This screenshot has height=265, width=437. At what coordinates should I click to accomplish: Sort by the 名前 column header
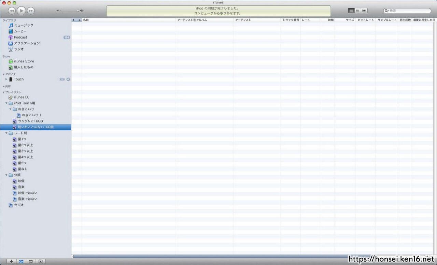(128, 20)
